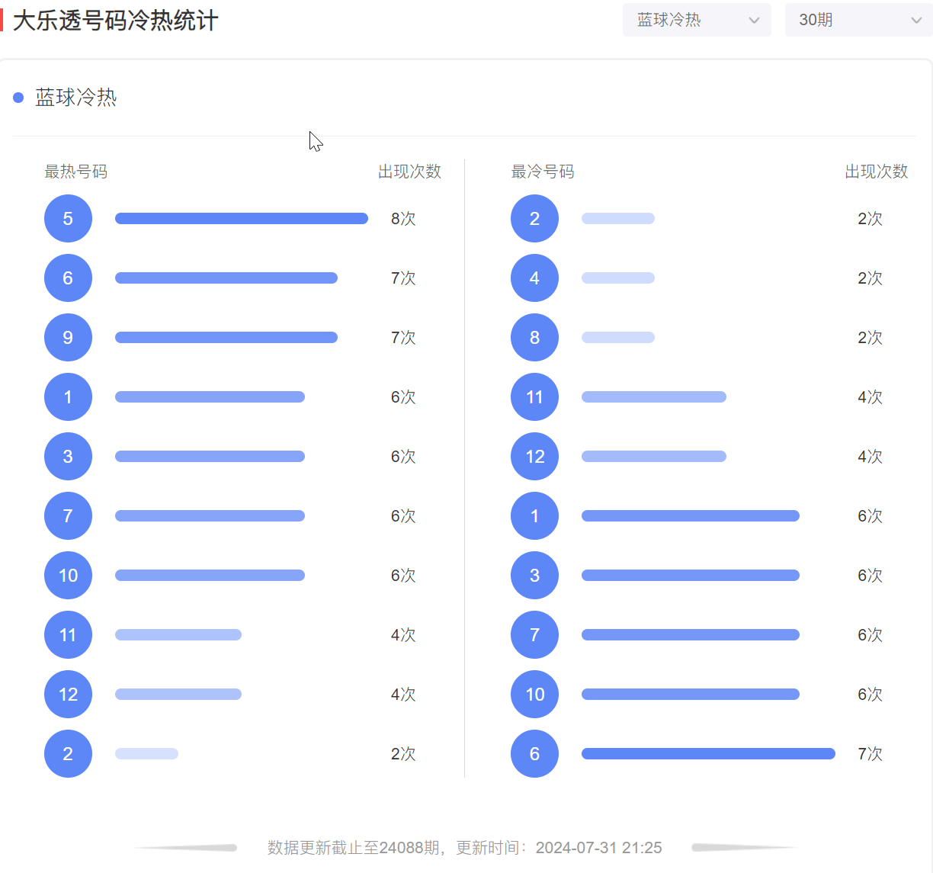Click ball 2 at bottom of hottest list
This screenshot has height=873, width=933.
(x=68, y=754)
